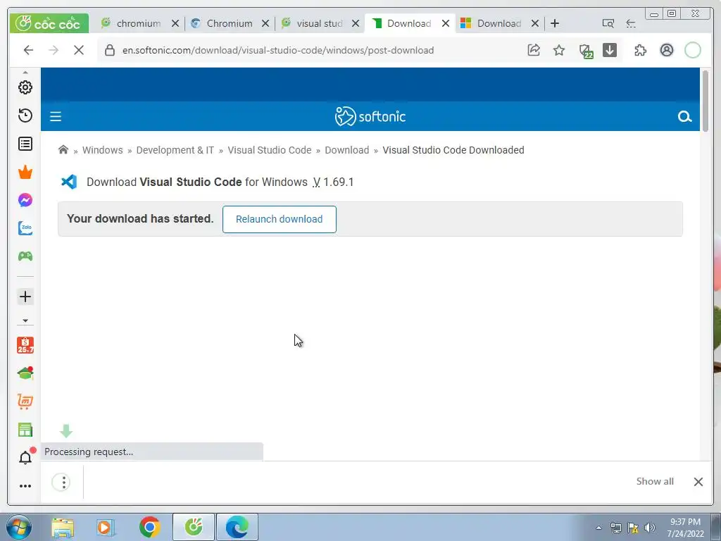Image resolution: width=721 pixels, height=541 pixels.
Task: Close the active Softonic Download tab
Action: coord(446,23)
